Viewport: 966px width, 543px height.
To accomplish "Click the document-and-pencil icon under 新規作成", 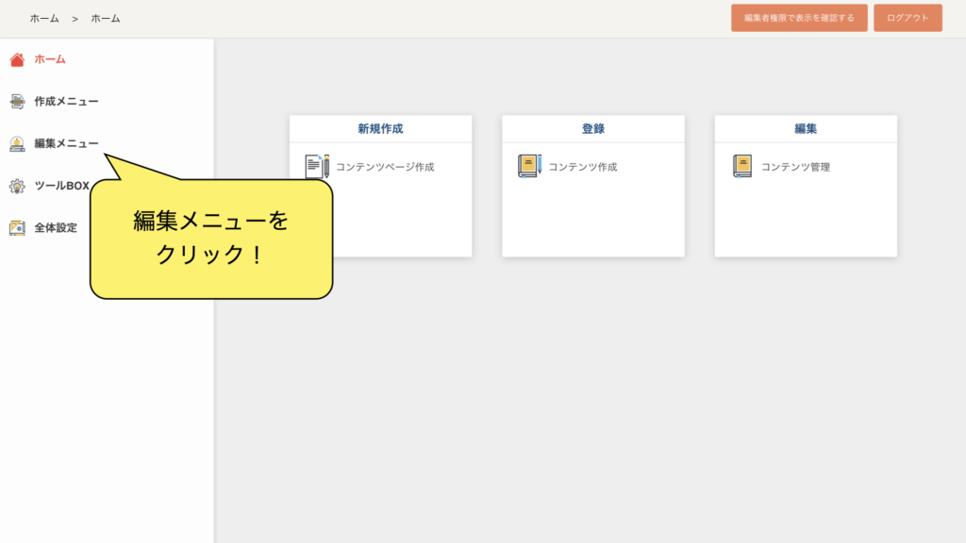I will (x=317, y=167).
